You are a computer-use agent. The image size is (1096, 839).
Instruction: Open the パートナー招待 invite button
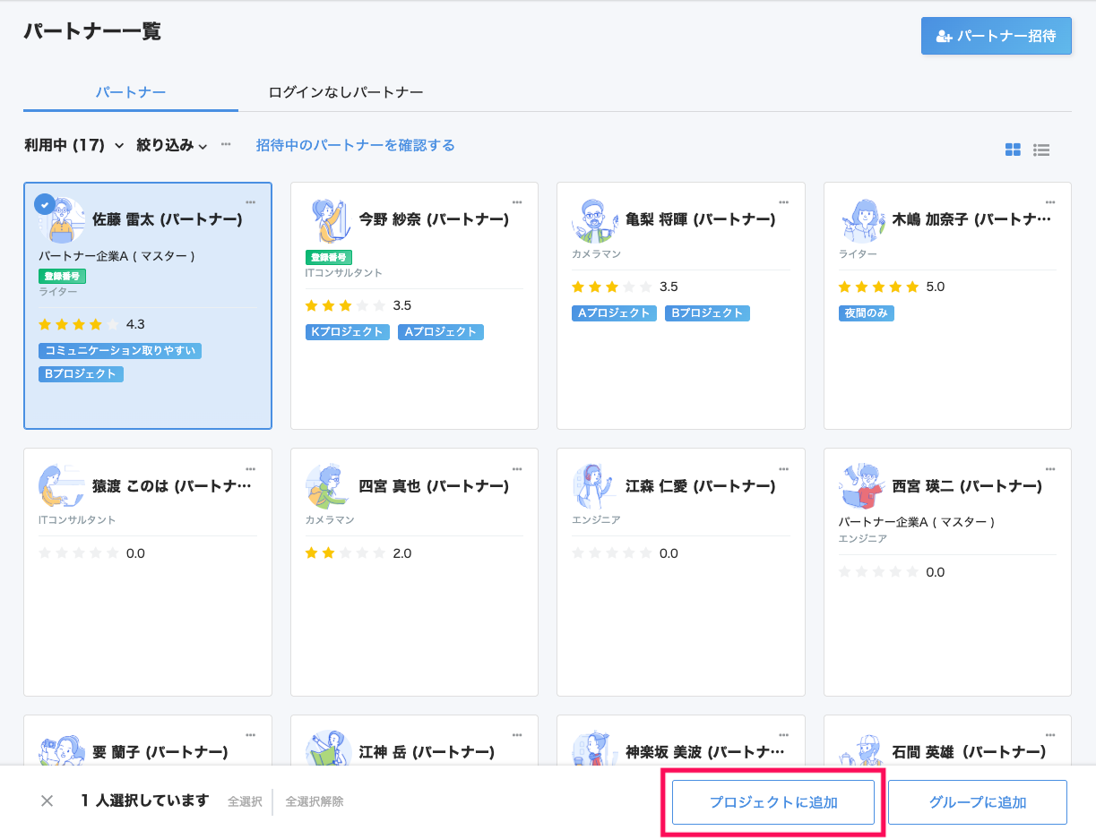point(996,37)
